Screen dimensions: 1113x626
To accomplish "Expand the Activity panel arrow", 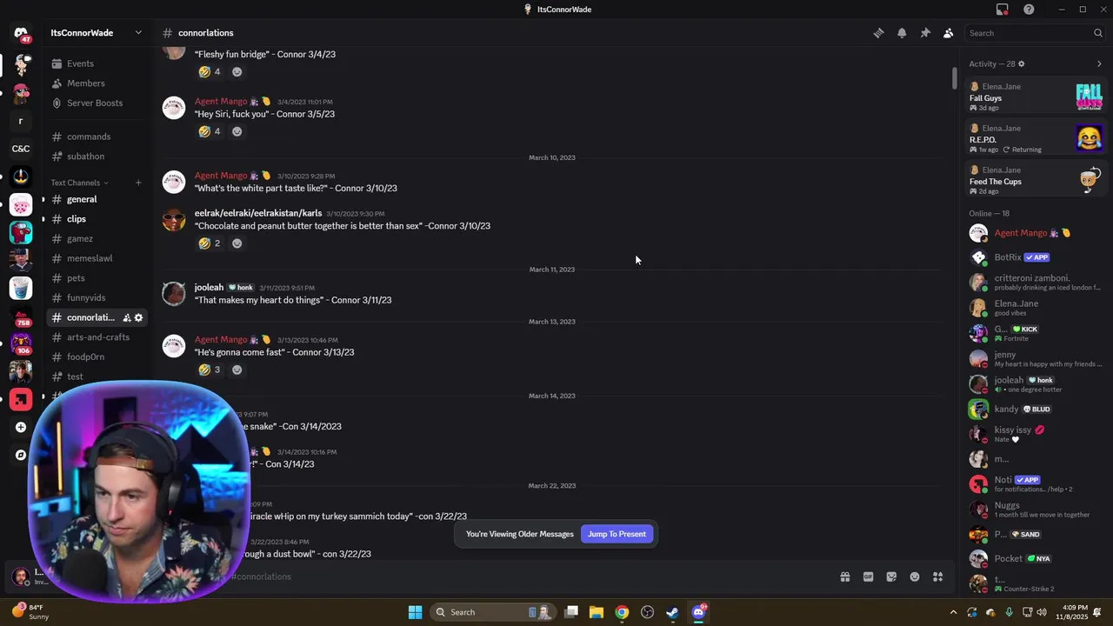I will pyautogui.click(x=1099, y=63).
